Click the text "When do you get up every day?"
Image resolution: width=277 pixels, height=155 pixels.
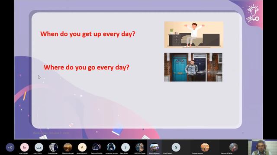coord(88,34)
